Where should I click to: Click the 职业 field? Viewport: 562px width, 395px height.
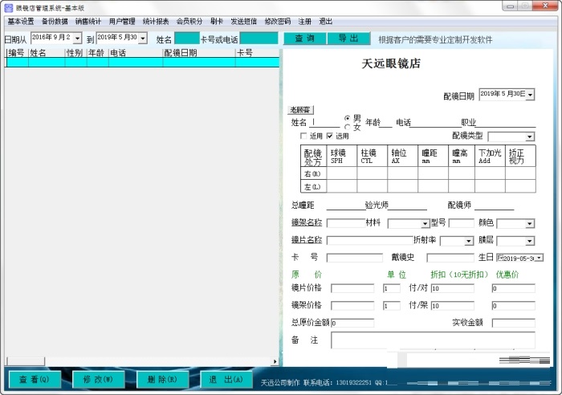click(505, 123)
